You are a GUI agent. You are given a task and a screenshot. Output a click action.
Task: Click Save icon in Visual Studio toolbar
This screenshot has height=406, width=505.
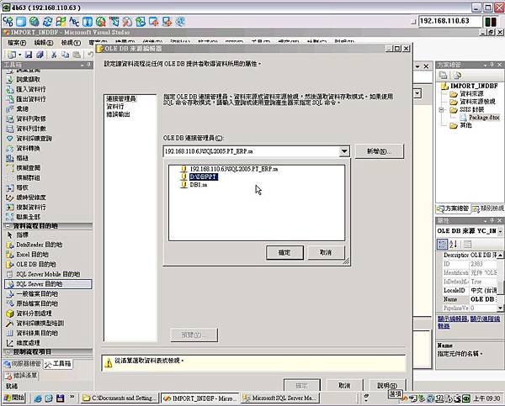[x=29, y=55]
